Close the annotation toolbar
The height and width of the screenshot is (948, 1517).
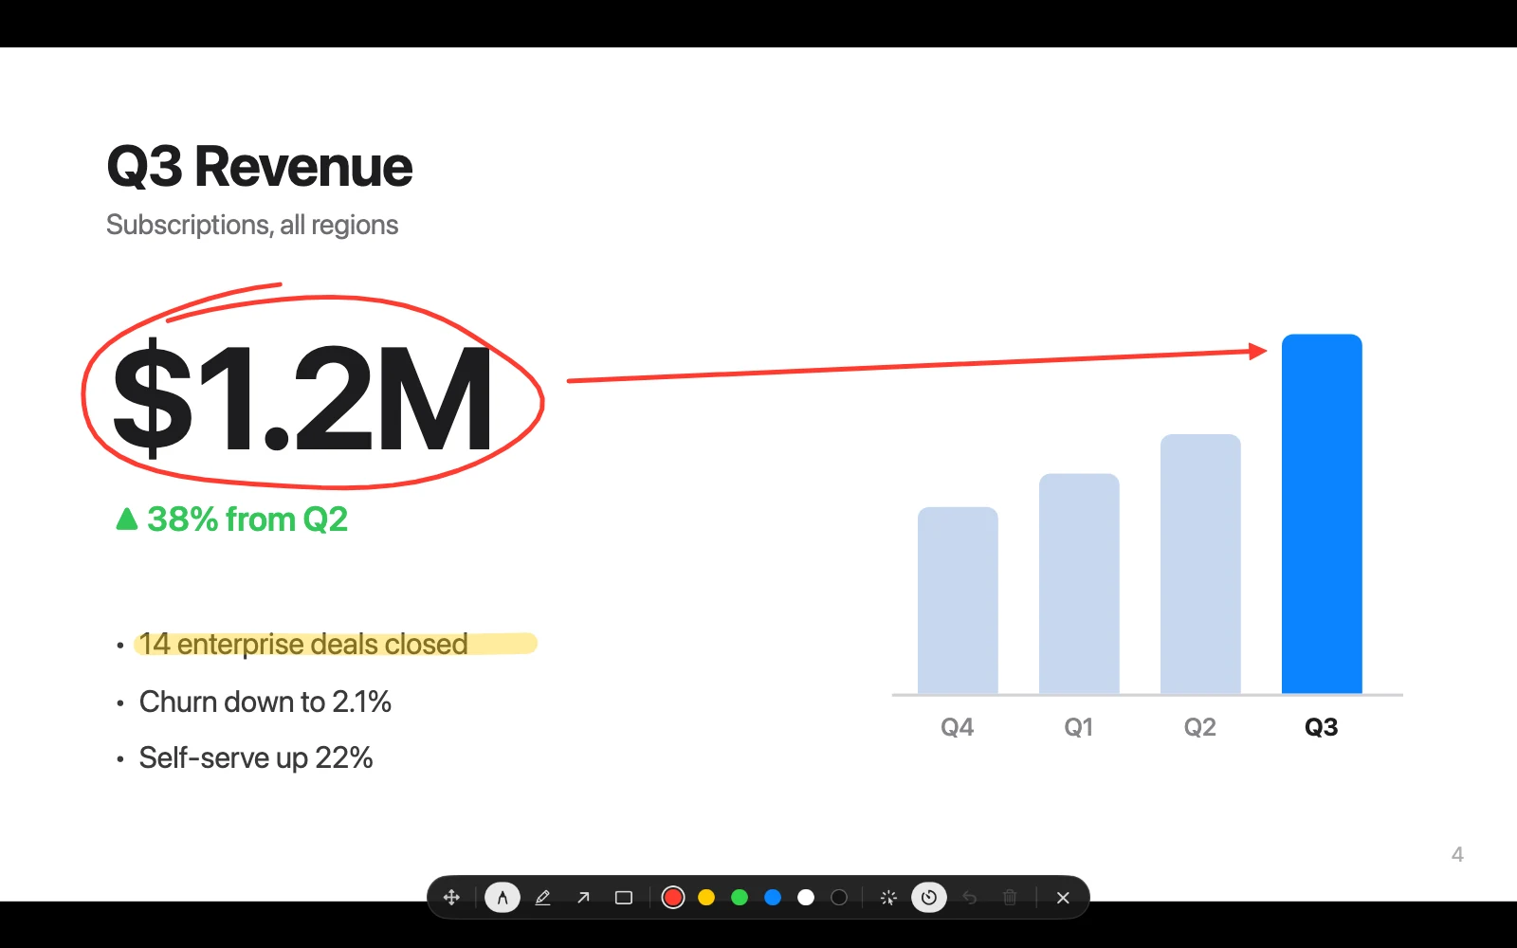coord(1063,898)
